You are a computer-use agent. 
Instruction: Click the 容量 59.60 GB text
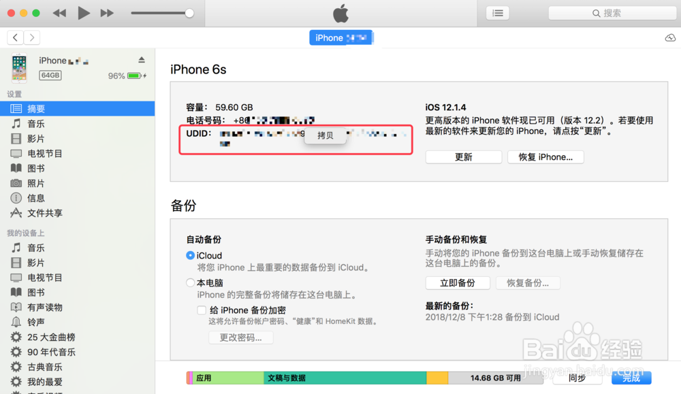coord(219,108)
